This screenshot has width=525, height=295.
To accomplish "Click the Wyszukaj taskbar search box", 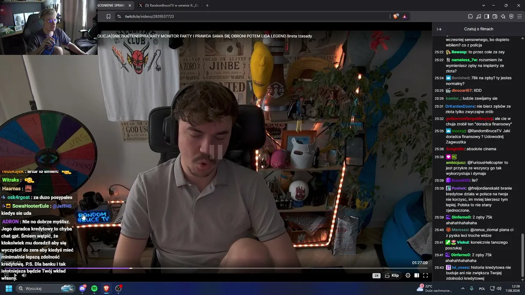I will point(46,288).
